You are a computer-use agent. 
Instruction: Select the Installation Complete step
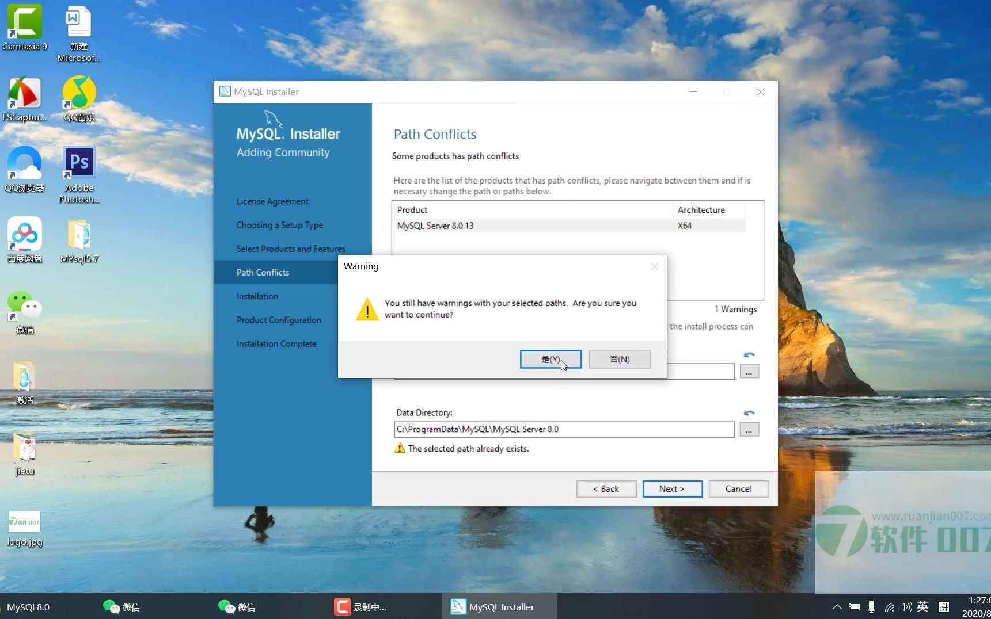[x=276, y=343]
